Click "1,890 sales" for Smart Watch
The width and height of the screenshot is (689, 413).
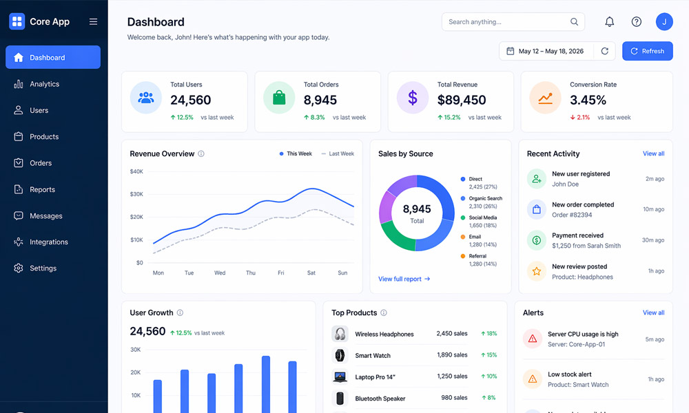[452, 354]
